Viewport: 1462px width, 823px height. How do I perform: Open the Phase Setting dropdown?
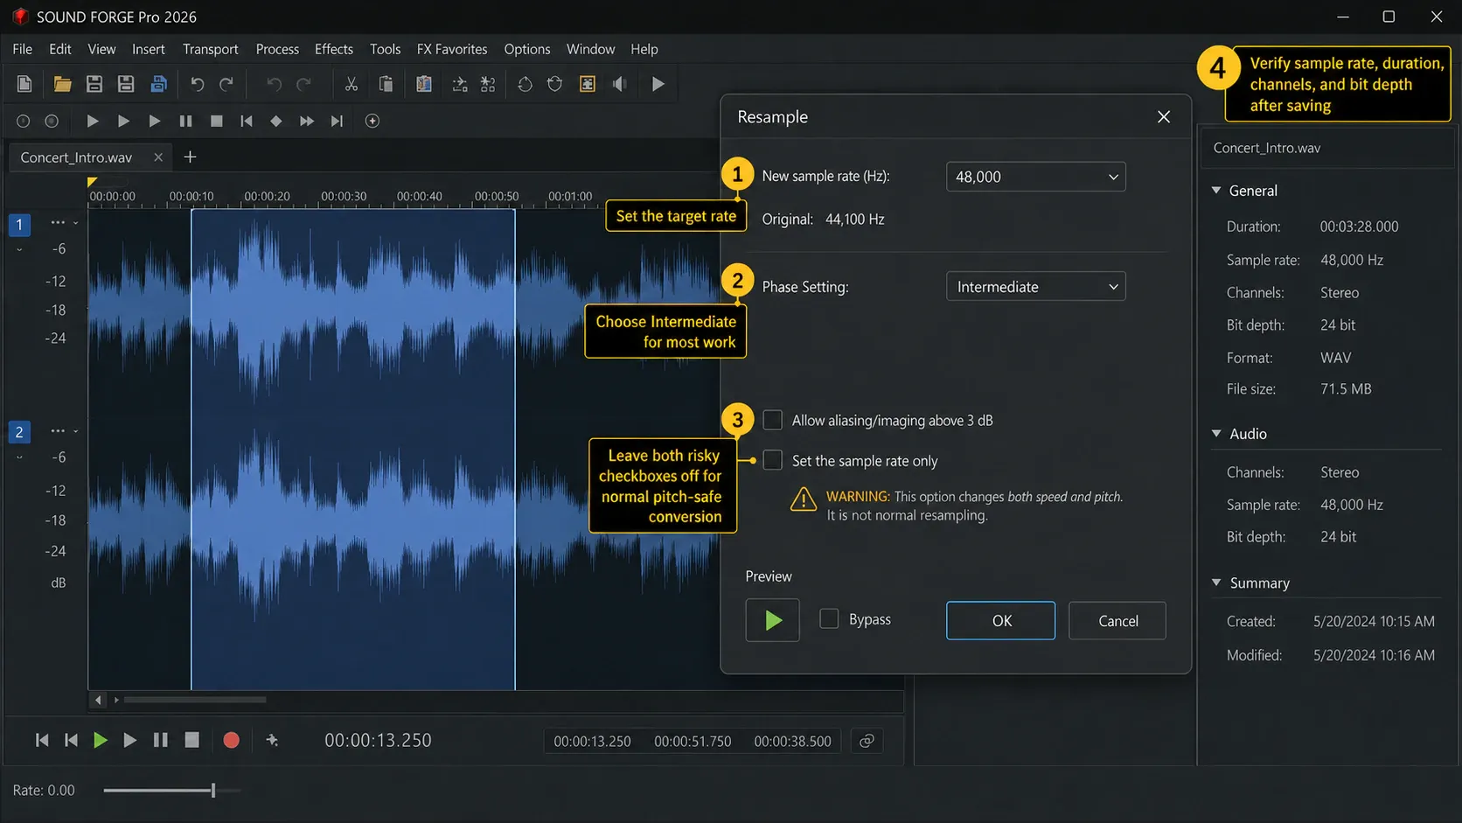(x=1035, y=287)
